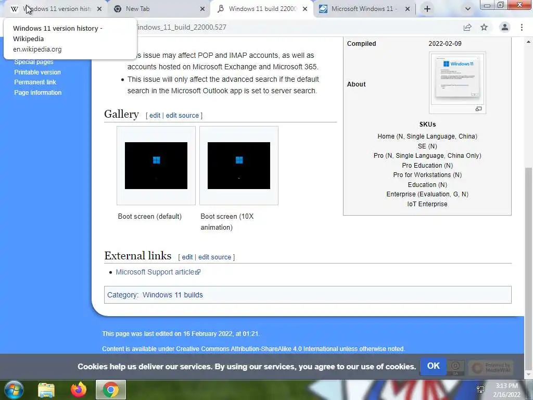This screenshot has width=533, height=400.
Task: Open Permanent link in sidebar
Action: tap(35, 82)
